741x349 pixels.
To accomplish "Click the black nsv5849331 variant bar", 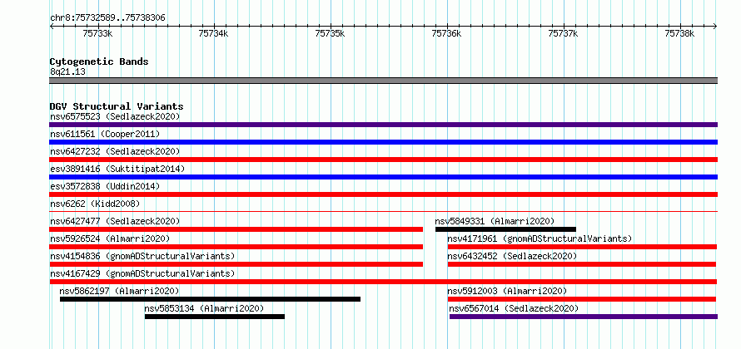I will pos(505,229).
